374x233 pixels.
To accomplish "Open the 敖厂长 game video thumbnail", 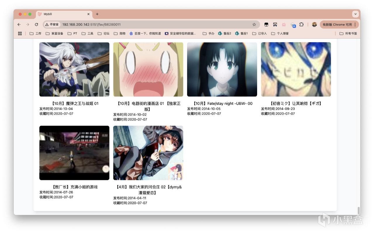I will 74,153.
